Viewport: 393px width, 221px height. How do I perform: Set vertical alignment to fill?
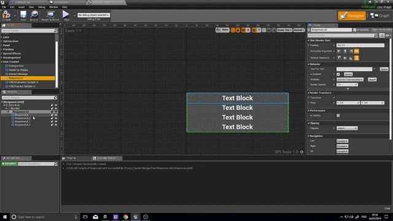point(357,58)
